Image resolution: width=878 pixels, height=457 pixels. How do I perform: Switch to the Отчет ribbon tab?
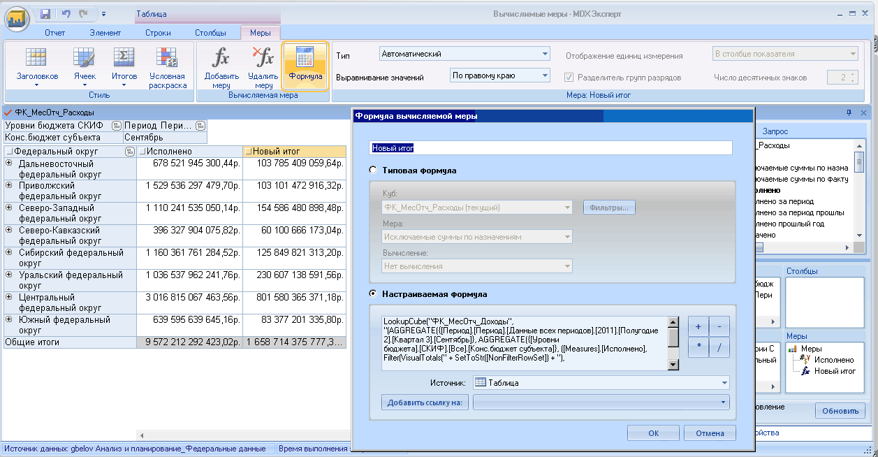pos(54,32)
